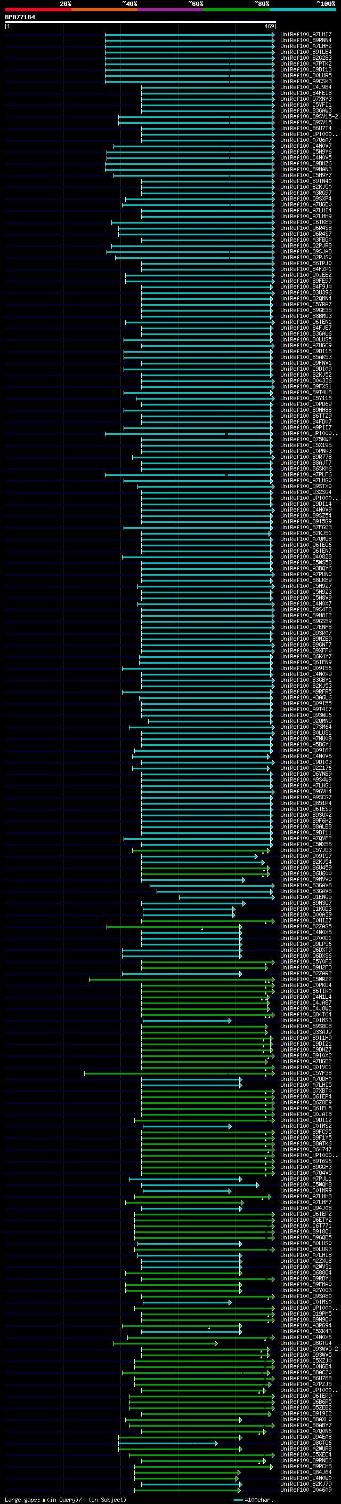Click hit label UniRef100_Q6R4S8
Image resolution: width=341 pixels, height=1504 pixels.
305,228
